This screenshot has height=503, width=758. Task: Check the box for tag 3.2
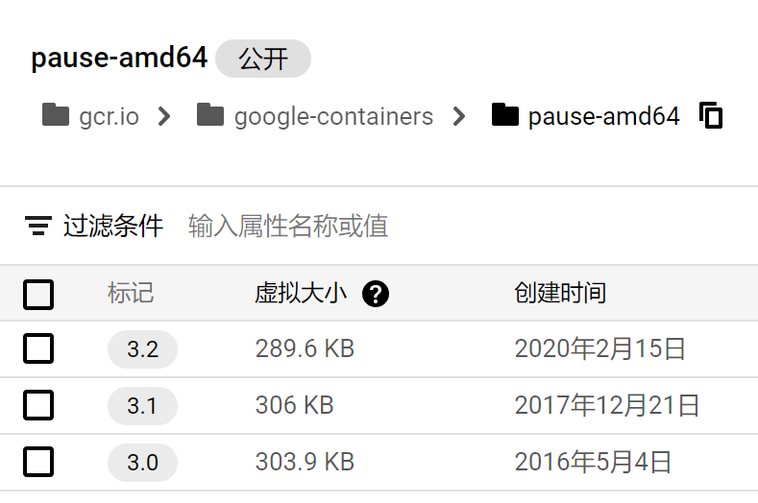point(38,348)
